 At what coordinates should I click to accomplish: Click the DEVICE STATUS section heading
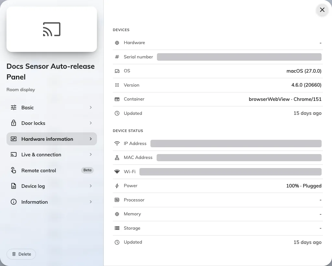pos(128,131)
